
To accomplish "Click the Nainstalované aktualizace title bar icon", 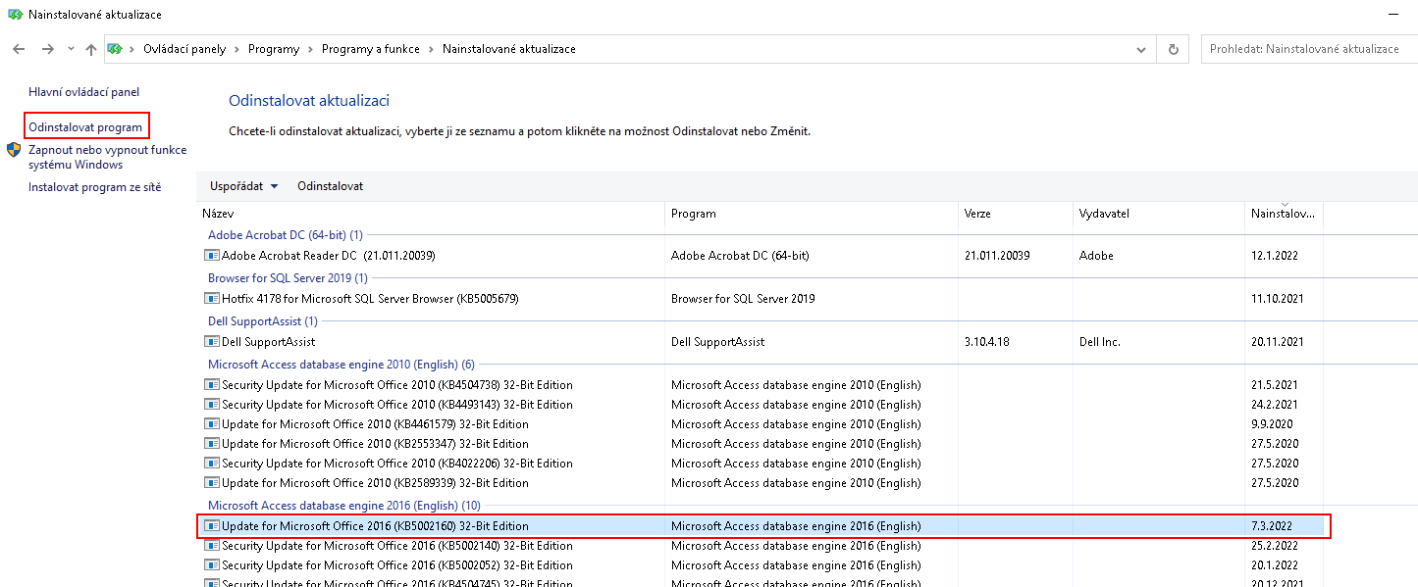I will click(x=15, y=15).
